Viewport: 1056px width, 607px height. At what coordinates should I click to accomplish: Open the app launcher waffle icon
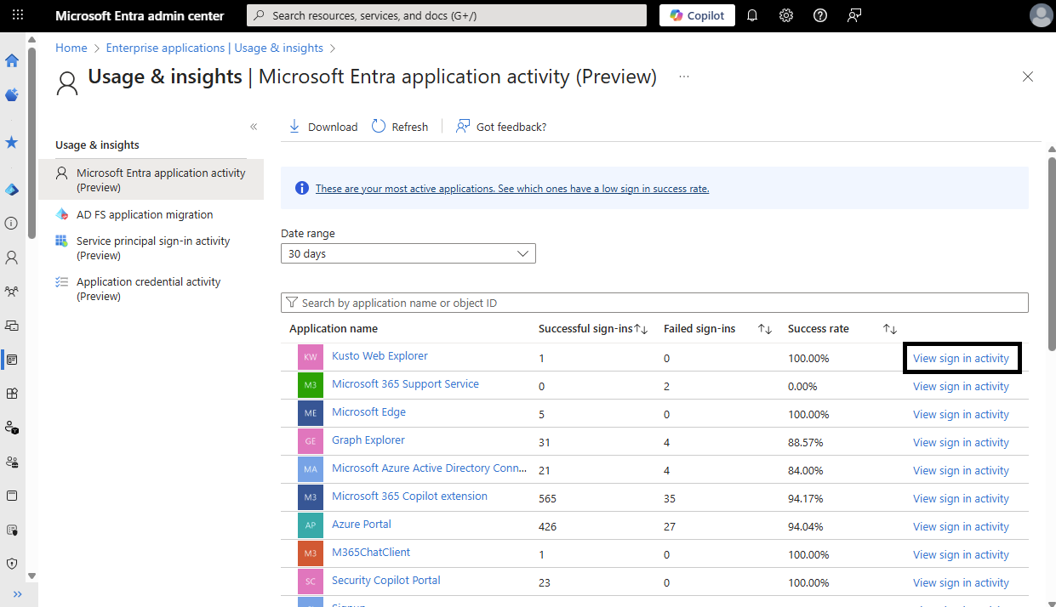18,15
